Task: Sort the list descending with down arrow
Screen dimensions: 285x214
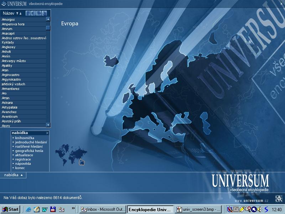Action: [x=17, y=13]
